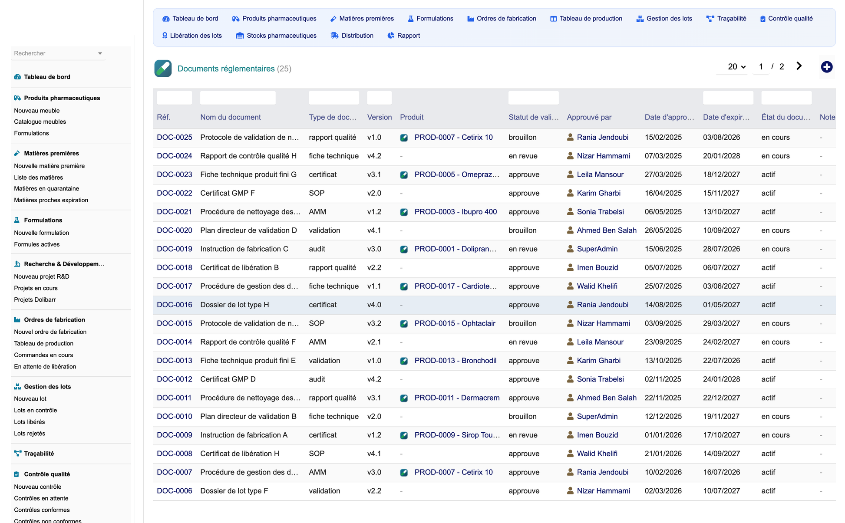Viewport: 845px width, 523px height.
Task: Click Produits pharmaceutiques icon in top menu
Action: tap(236, 19)
